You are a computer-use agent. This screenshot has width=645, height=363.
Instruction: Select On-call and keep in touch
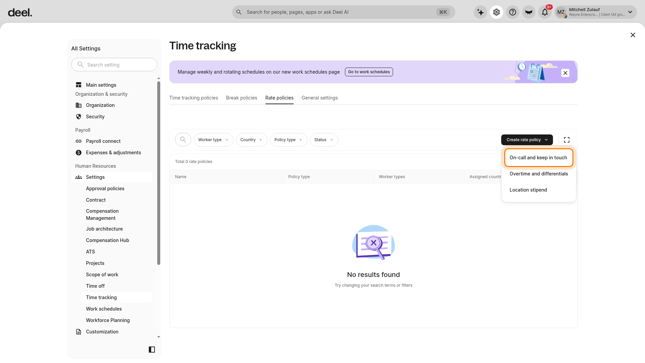(539, 158)
